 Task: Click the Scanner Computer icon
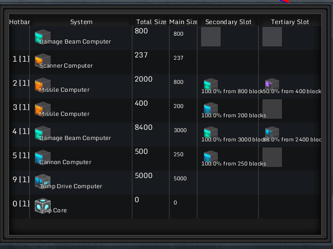(x=42, y=61)
